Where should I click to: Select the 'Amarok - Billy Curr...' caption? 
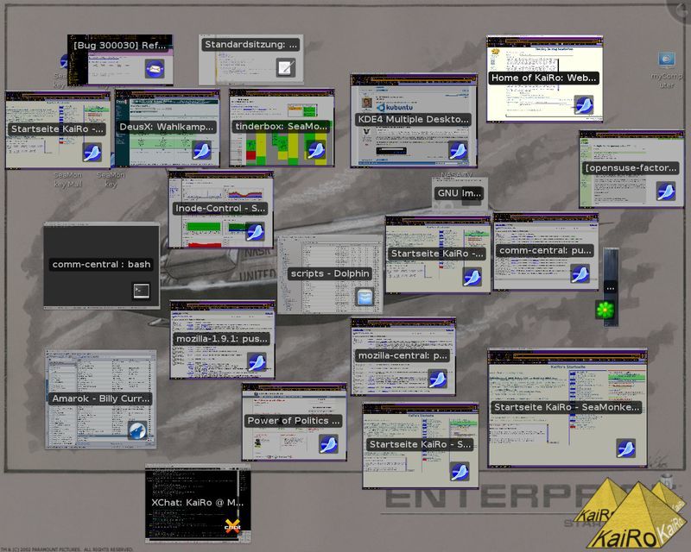(101, 398)
